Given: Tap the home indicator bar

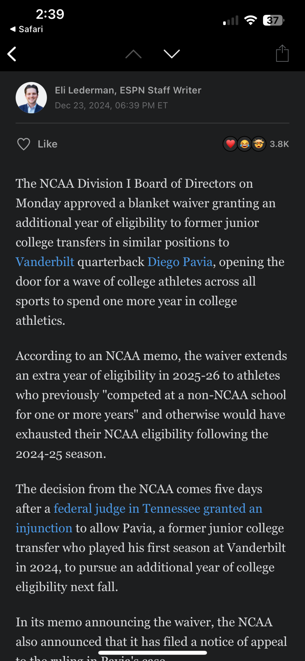Looking at the screenshot, I should [x=152, y=653].
